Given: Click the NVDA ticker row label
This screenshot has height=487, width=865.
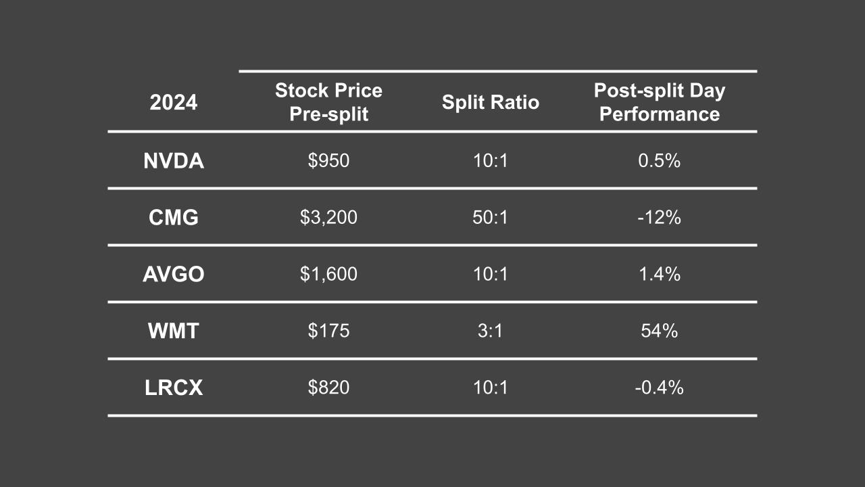Looking at the screenshot, I should point(174,161).
